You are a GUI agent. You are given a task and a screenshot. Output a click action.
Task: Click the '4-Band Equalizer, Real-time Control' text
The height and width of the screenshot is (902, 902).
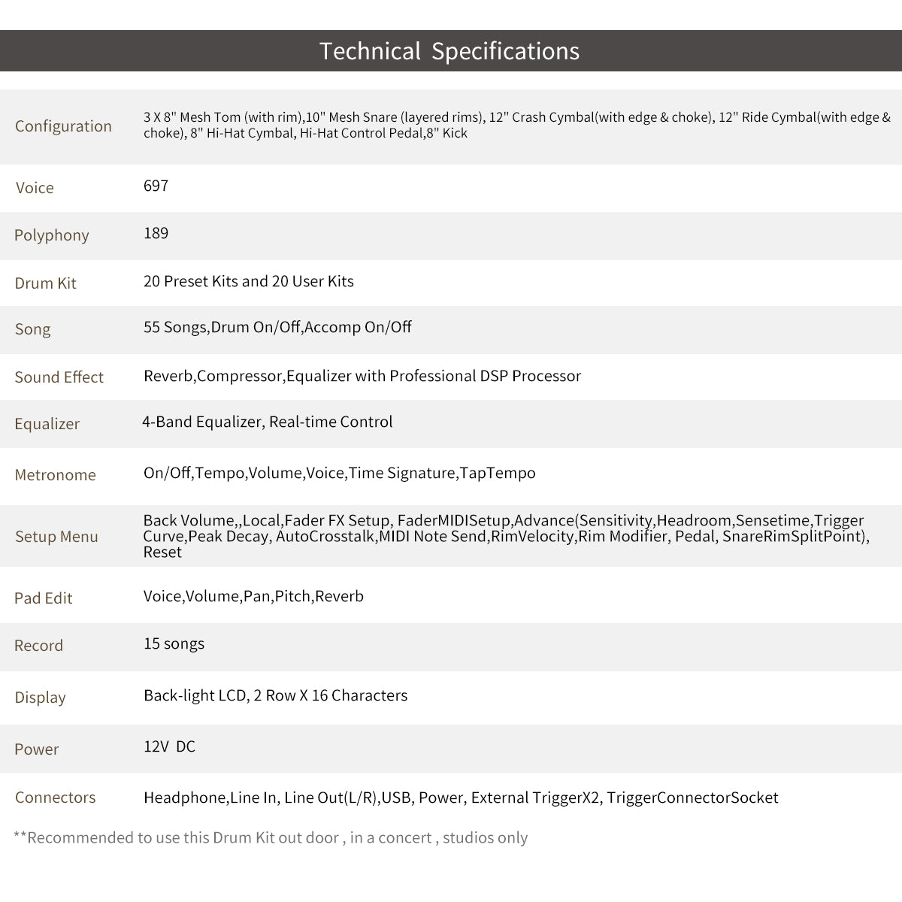point(267,422)
